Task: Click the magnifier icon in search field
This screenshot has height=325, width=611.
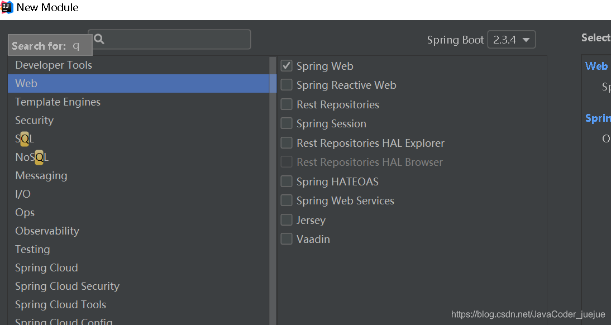Action: [x=99, y=39]
